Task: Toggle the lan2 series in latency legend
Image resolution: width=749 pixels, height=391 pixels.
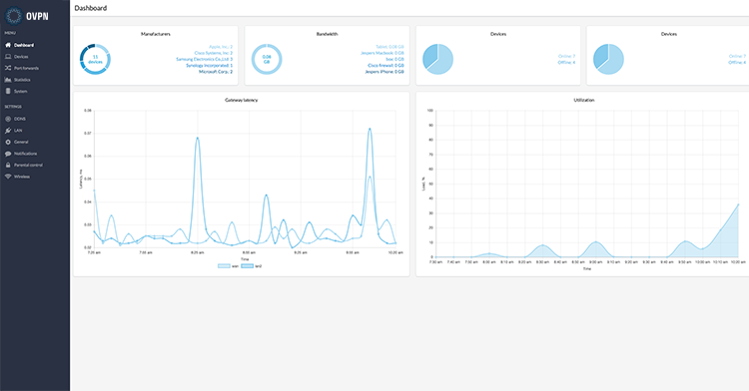Action: click(252, 266)
